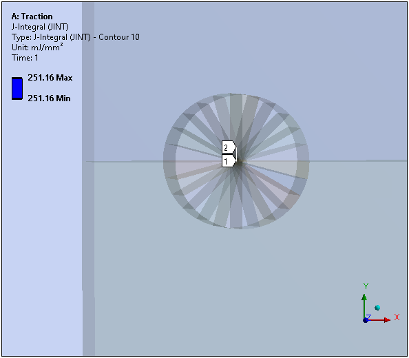Click the red X letter beside triad

(397, 317)
